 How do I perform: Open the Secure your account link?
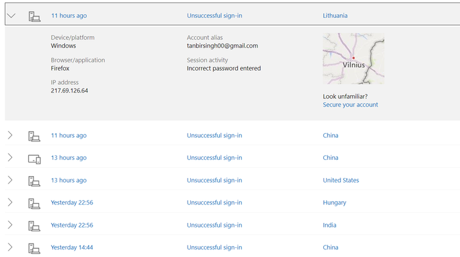350,105
